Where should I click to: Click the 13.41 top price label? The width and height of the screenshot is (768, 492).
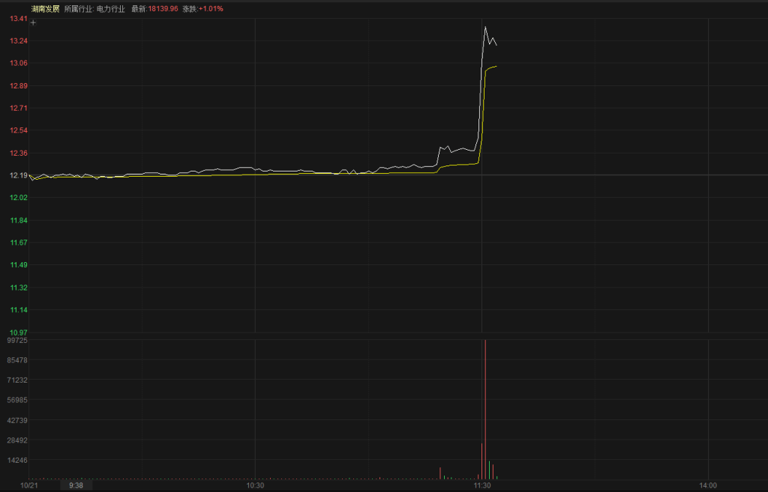(19, 19)
